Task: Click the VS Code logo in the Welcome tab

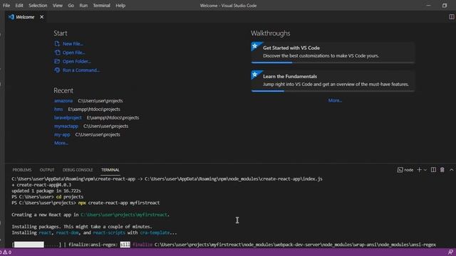Action: [11, 17]
